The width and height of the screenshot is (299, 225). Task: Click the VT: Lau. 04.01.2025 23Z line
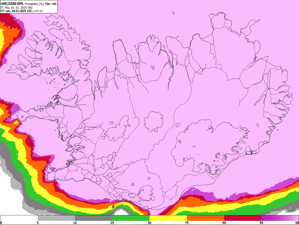pos(21,11)
